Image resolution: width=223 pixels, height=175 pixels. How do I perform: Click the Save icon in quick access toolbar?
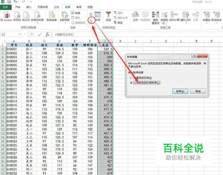9,2
